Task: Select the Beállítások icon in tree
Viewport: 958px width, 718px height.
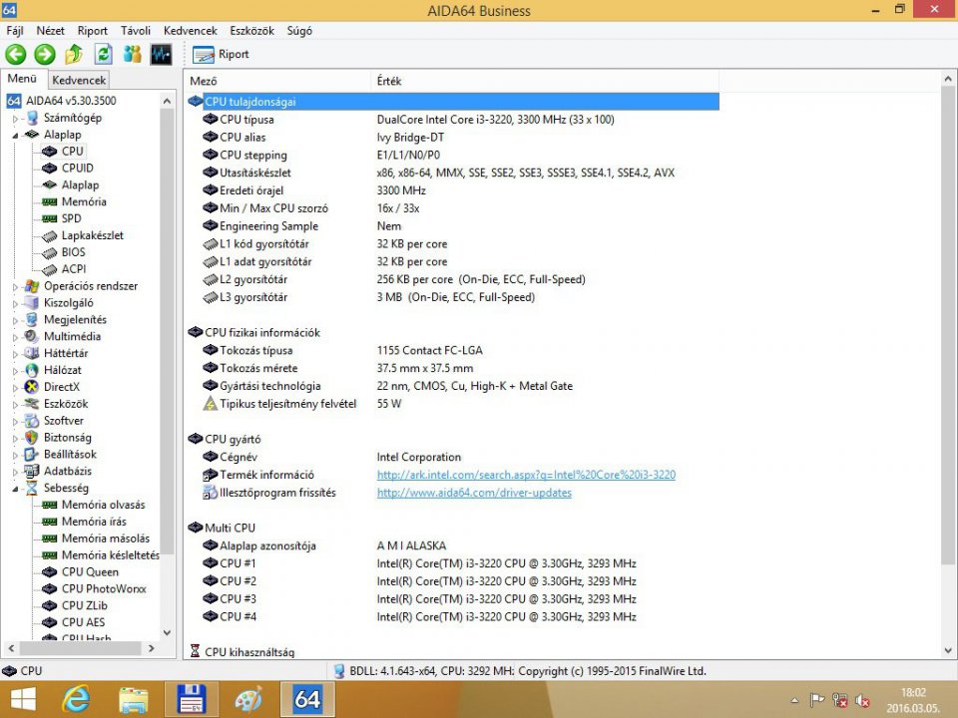Action: tap(31, 455)
